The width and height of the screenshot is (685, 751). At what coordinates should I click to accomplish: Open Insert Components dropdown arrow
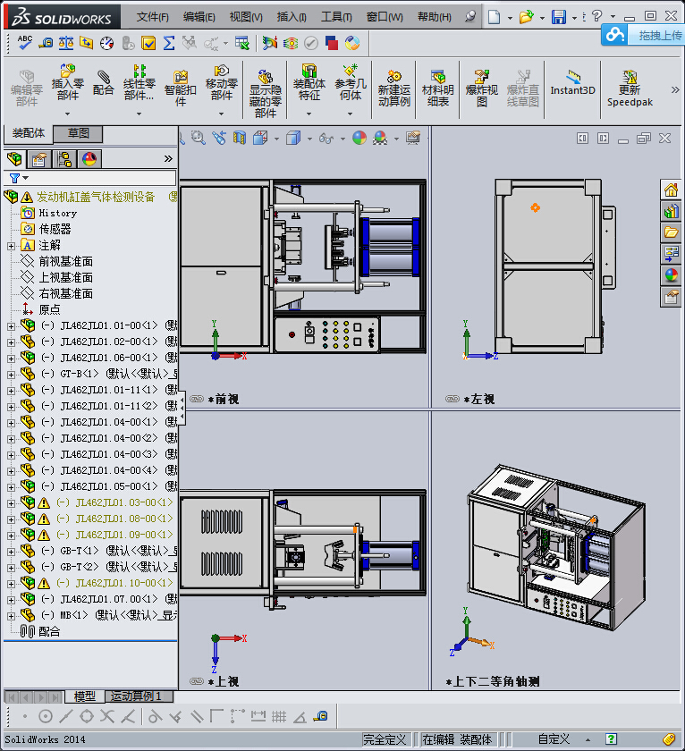pyautogui.click(x=68, y=114)
